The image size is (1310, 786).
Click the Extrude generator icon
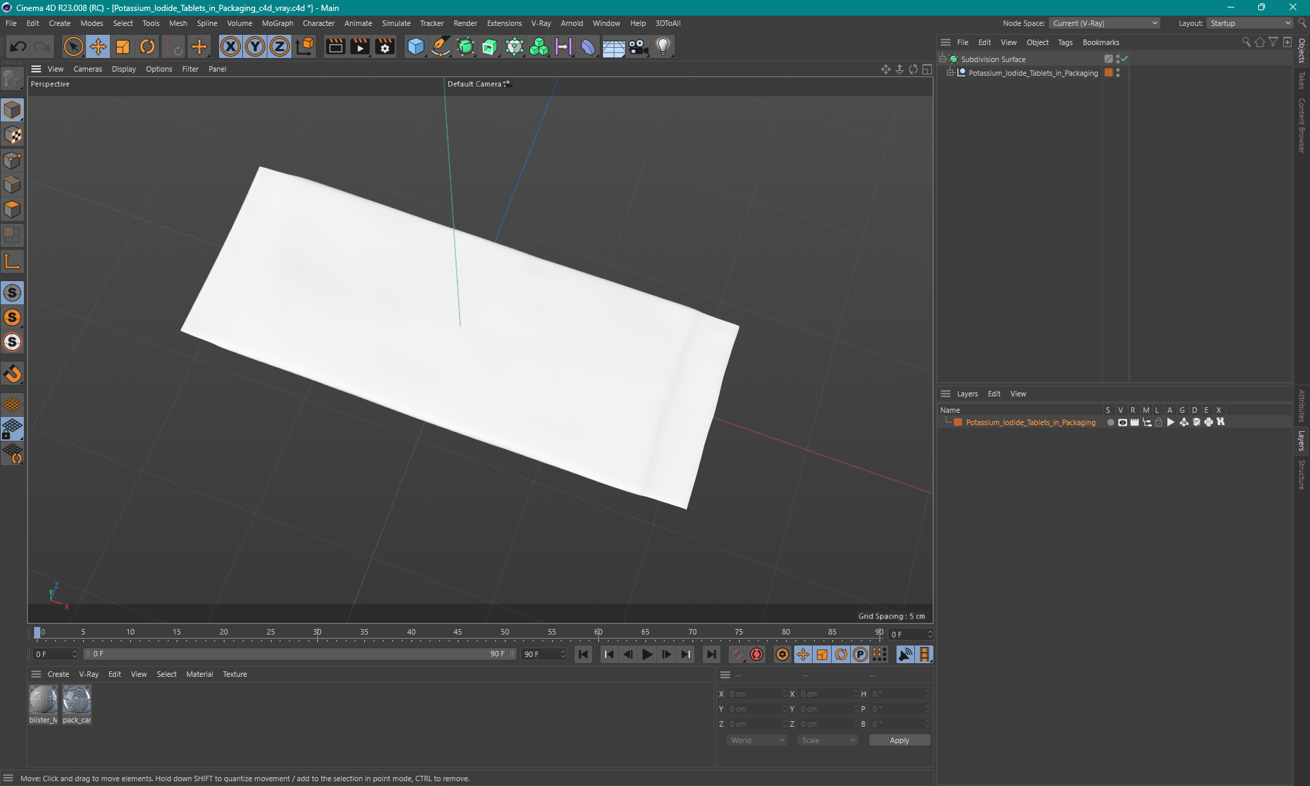(490, 46)
